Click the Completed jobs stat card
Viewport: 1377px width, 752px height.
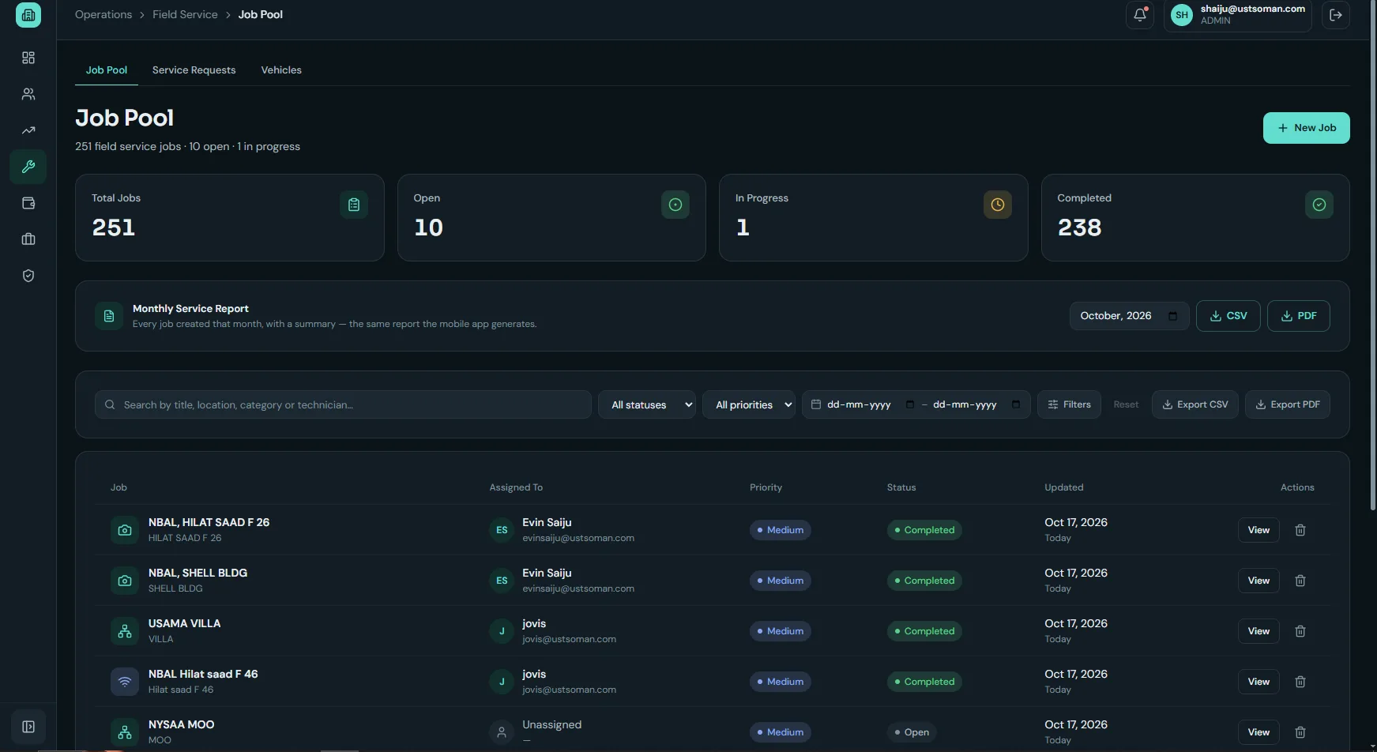click(1195, 217)
